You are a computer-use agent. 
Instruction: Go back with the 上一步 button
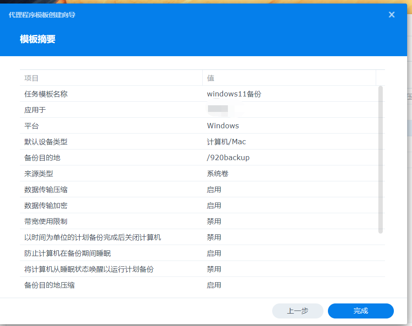pos(297,311)
